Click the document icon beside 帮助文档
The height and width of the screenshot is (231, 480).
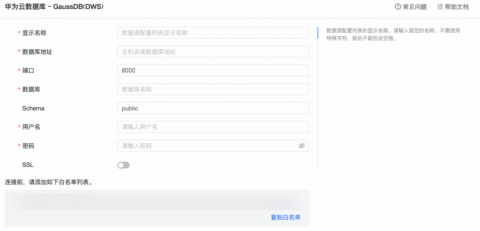440,7
